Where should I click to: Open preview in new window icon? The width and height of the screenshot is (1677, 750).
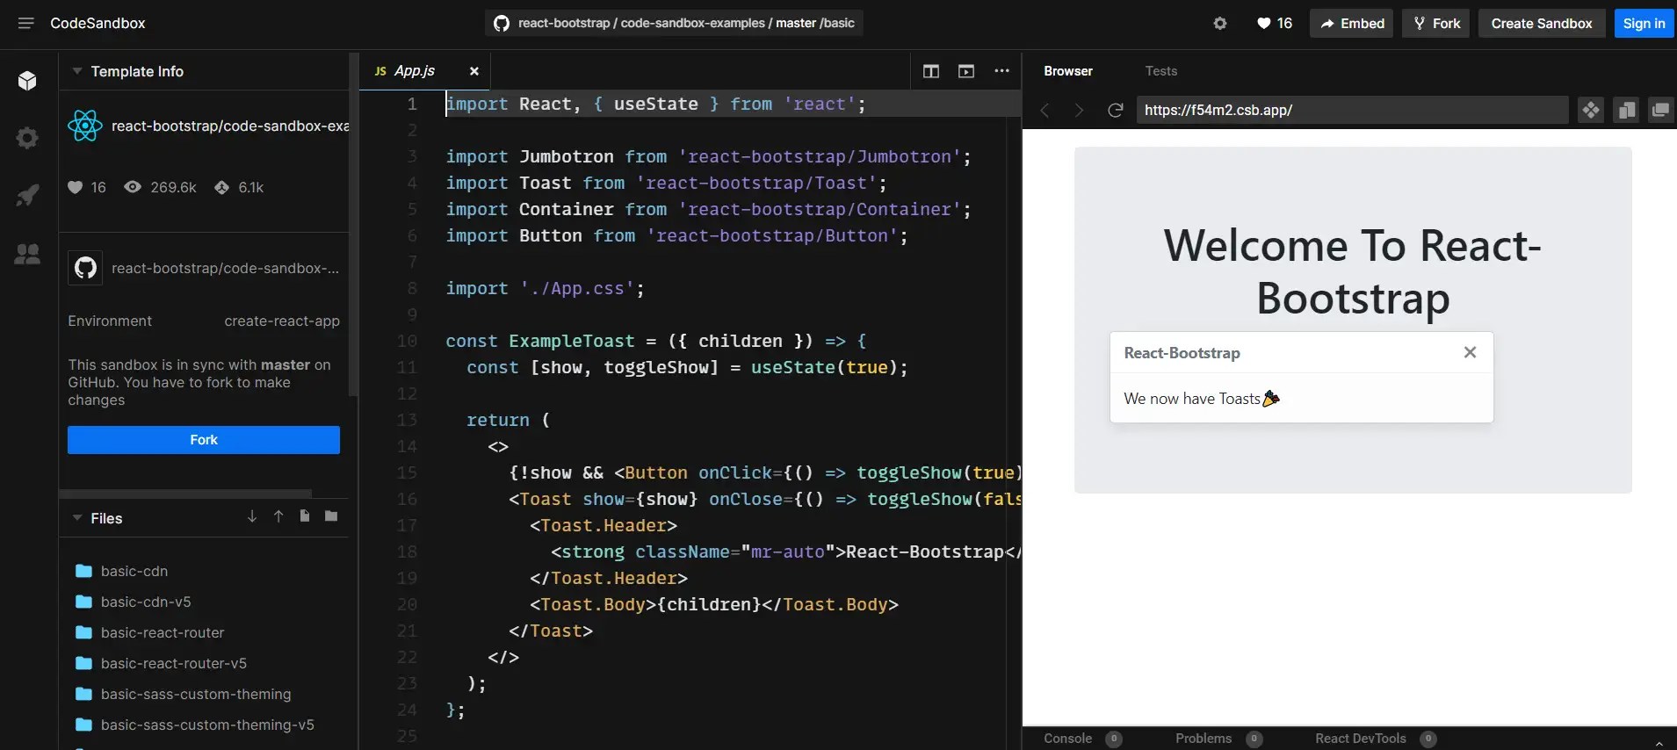1660,110
